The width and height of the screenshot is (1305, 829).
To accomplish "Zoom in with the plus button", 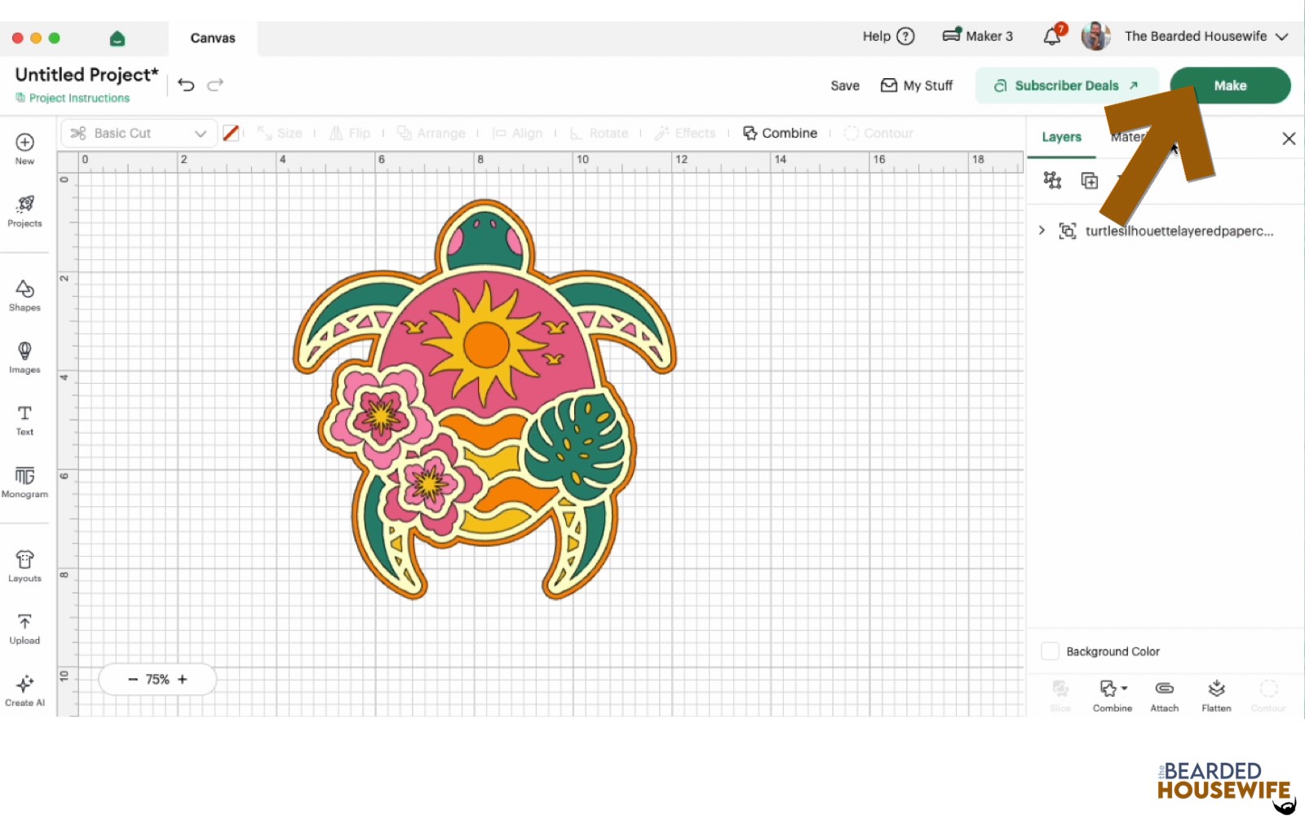I will pyautogui.click(x=183, y=679).
